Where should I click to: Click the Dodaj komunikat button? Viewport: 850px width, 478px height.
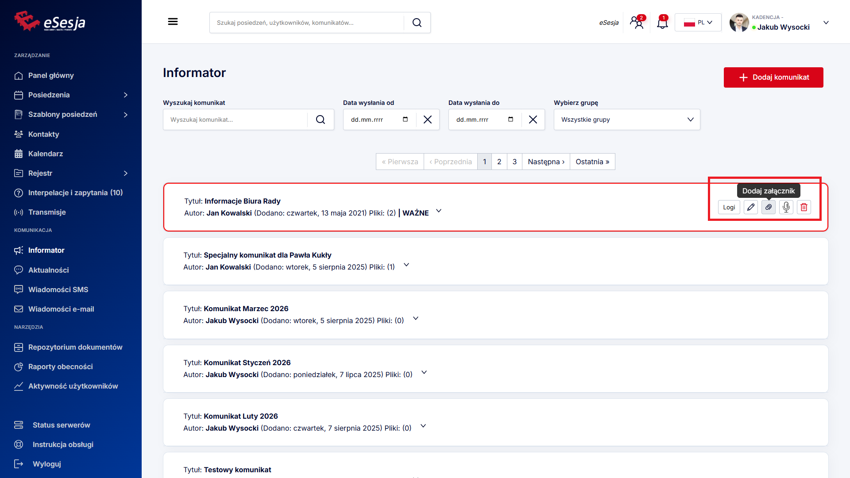click(773, 77)
